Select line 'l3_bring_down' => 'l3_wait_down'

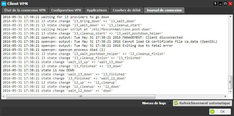click(x=69, y=21)
